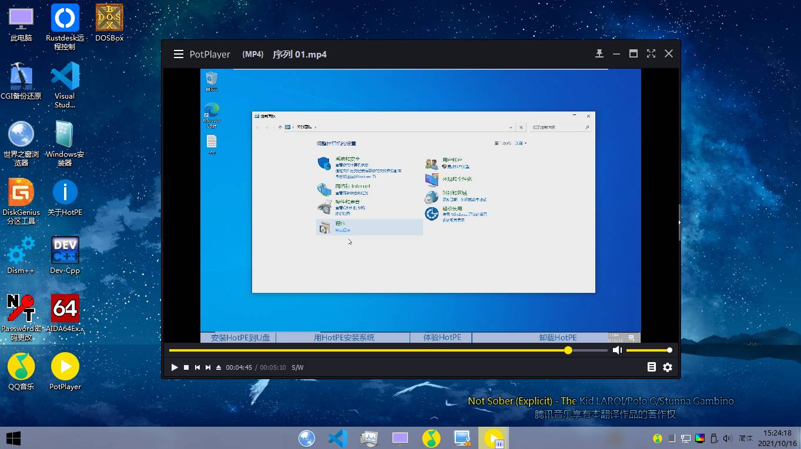This screenshot has width=801, height=449.
Task: Open the playlist panel icon
Action: pyautogui.click(x=651, y=367)
